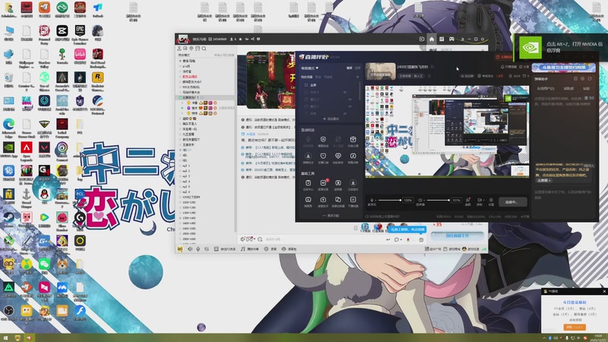Open the Windows Start menu
608x342 pixels.
click(5, 337)
